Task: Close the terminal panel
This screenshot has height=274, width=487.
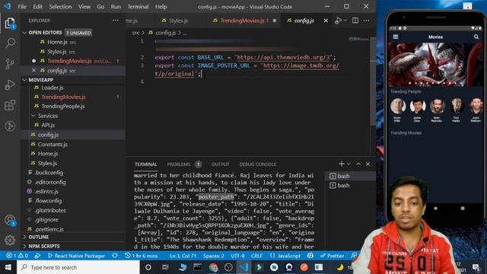Action: tap(368, 164)
